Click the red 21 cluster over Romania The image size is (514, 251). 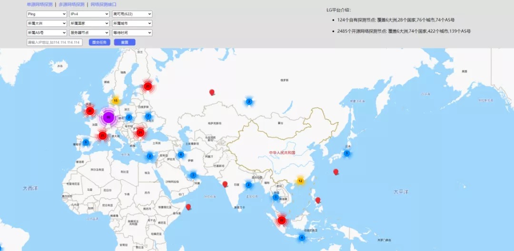point(140,132)
